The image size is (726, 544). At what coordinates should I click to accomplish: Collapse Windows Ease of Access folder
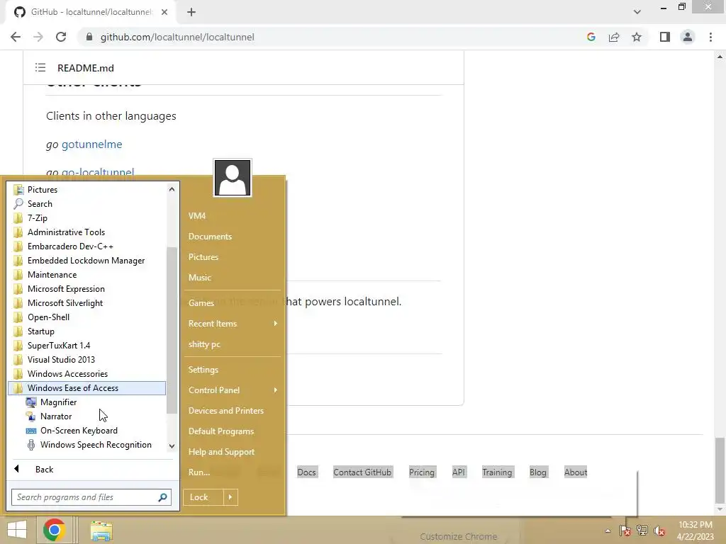pyautogui.click(x=86, y=388)
